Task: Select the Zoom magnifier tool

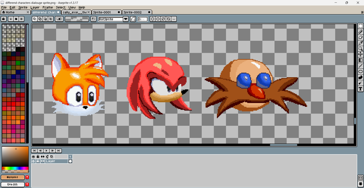Action: coord(360,49)
